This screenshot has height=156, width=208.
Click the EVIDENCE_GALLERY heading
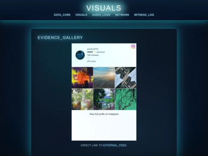(x=60, y=37)
